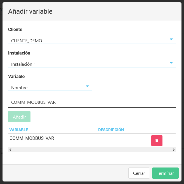This screenshot has width=184, height=184.
Task: Click the 'Añadir variable' dialog title
Action: click(x=30, y=11)
